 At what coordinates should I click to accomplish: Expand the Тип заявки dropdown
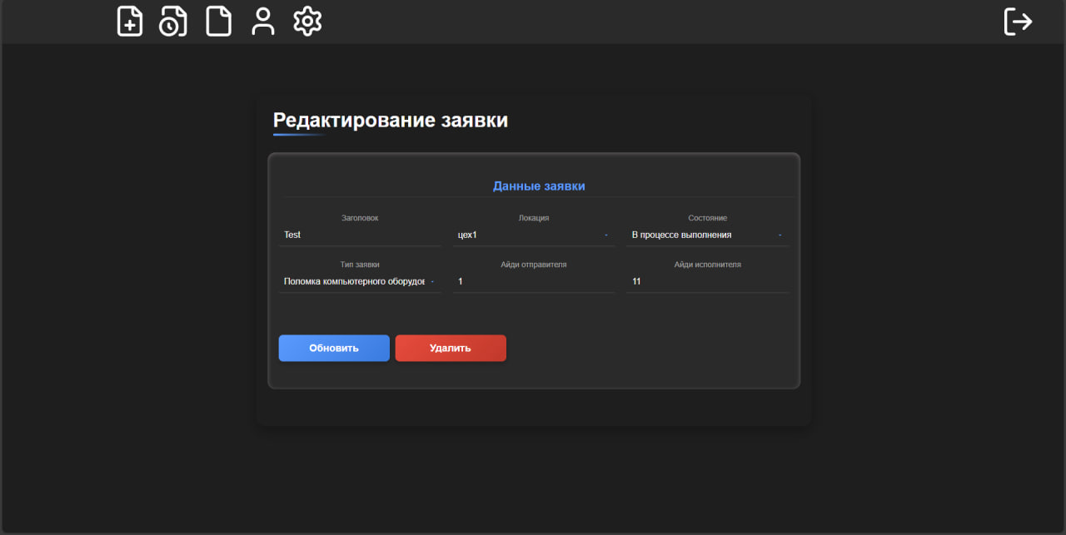coord(360,282)
